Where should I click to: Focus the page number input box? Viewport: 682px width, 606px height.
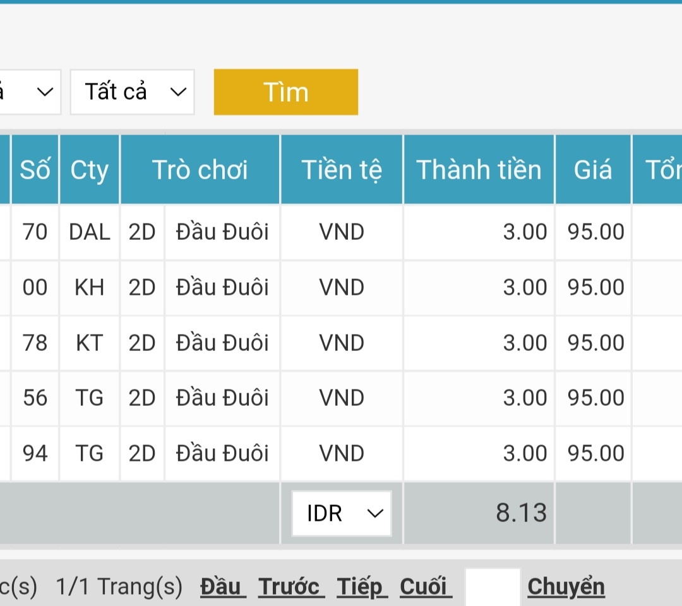click(493, 587)
